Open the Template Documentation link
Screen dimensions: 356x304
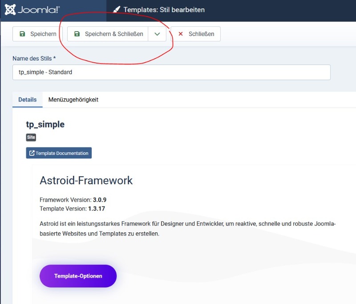click(59, 153)
